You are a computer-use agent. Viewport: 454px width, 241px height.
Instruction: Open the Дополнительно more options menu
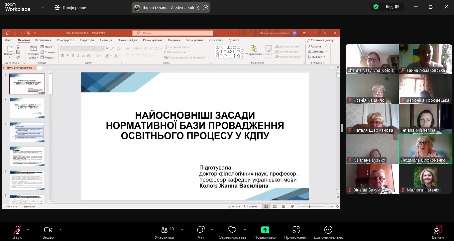328,232
